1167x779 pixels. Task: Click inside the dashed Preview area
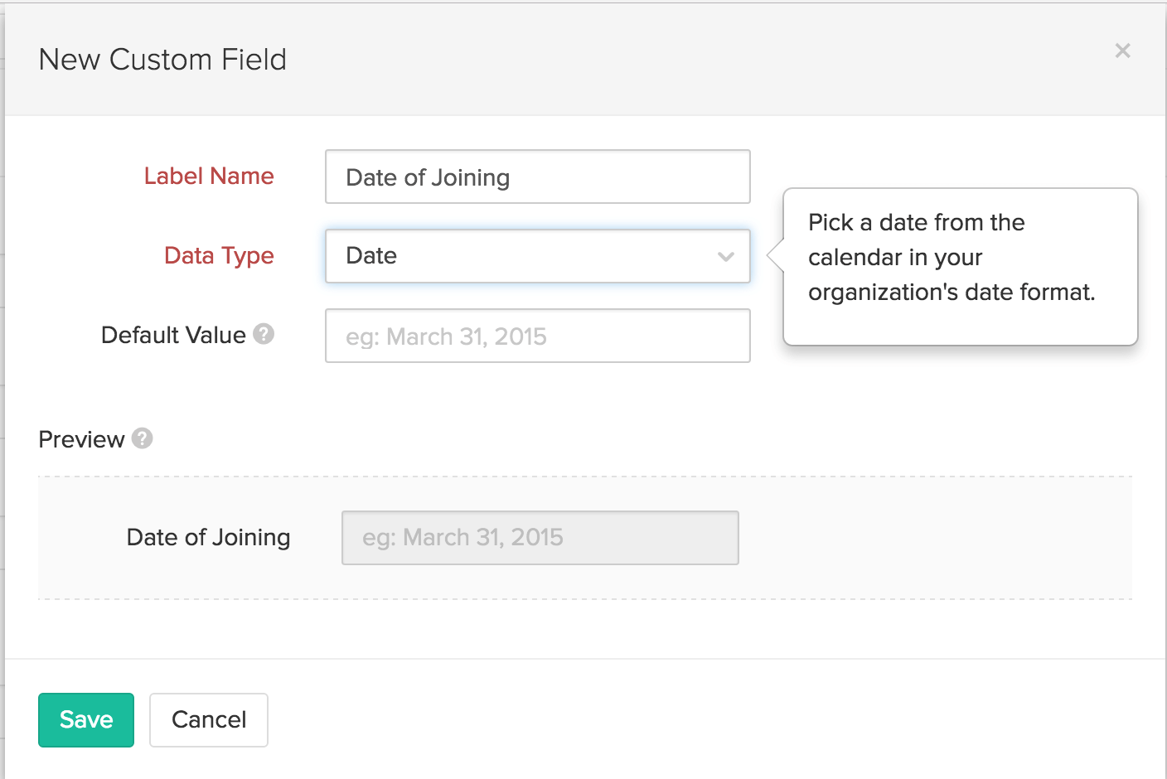[912, 537]
